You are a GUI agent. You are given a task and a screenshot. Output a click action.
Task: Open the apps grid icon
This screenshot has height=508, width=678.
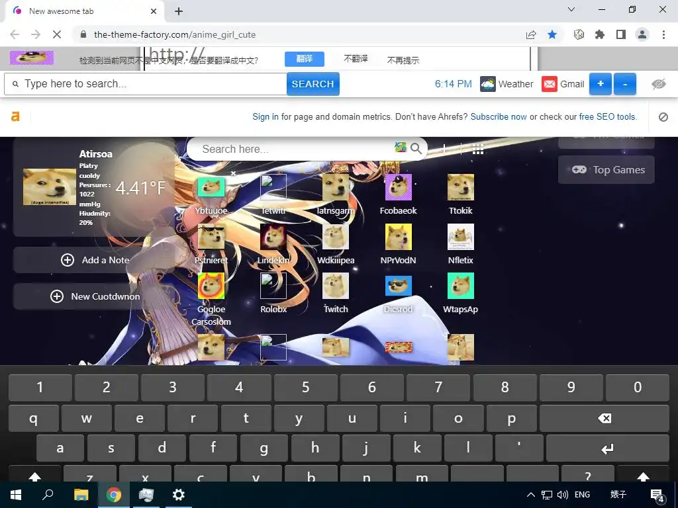tap(478, 149)
